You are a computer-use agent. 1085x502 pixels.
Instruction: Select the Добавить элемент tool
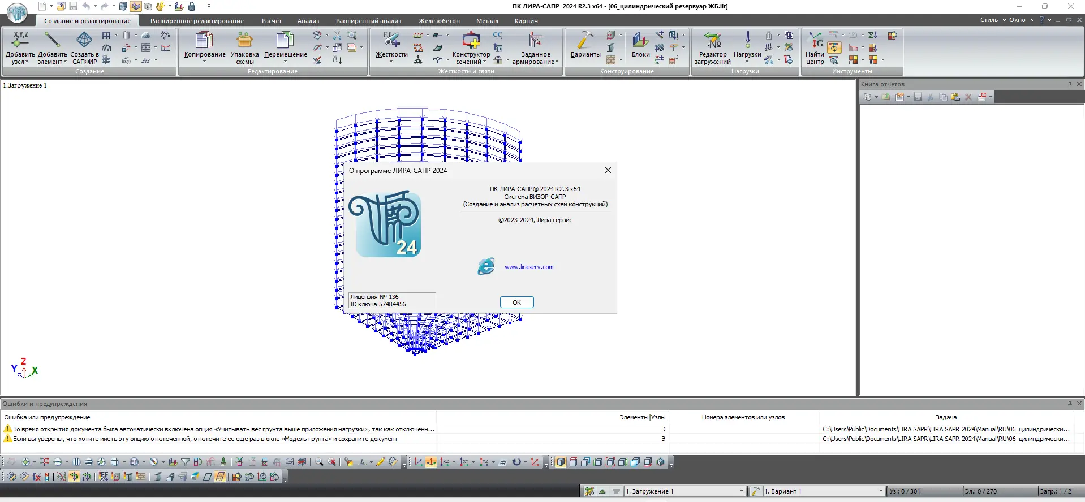tap(52, 47)
